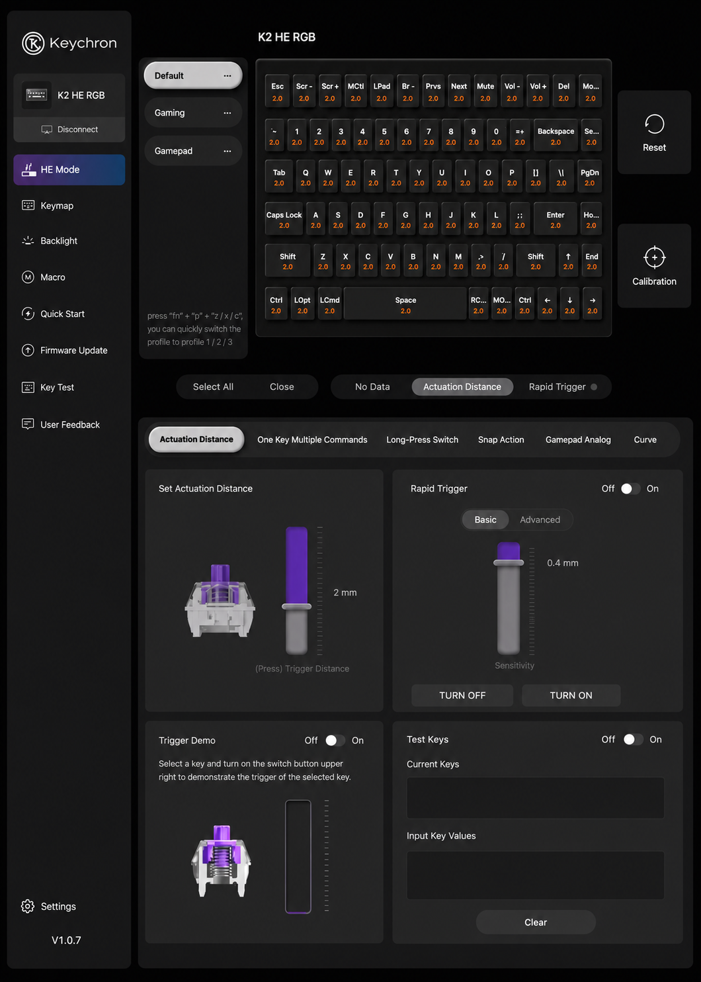
Task: Toggle the Test Keys switch
Action: pyautogui.click(x=633, y=739)
